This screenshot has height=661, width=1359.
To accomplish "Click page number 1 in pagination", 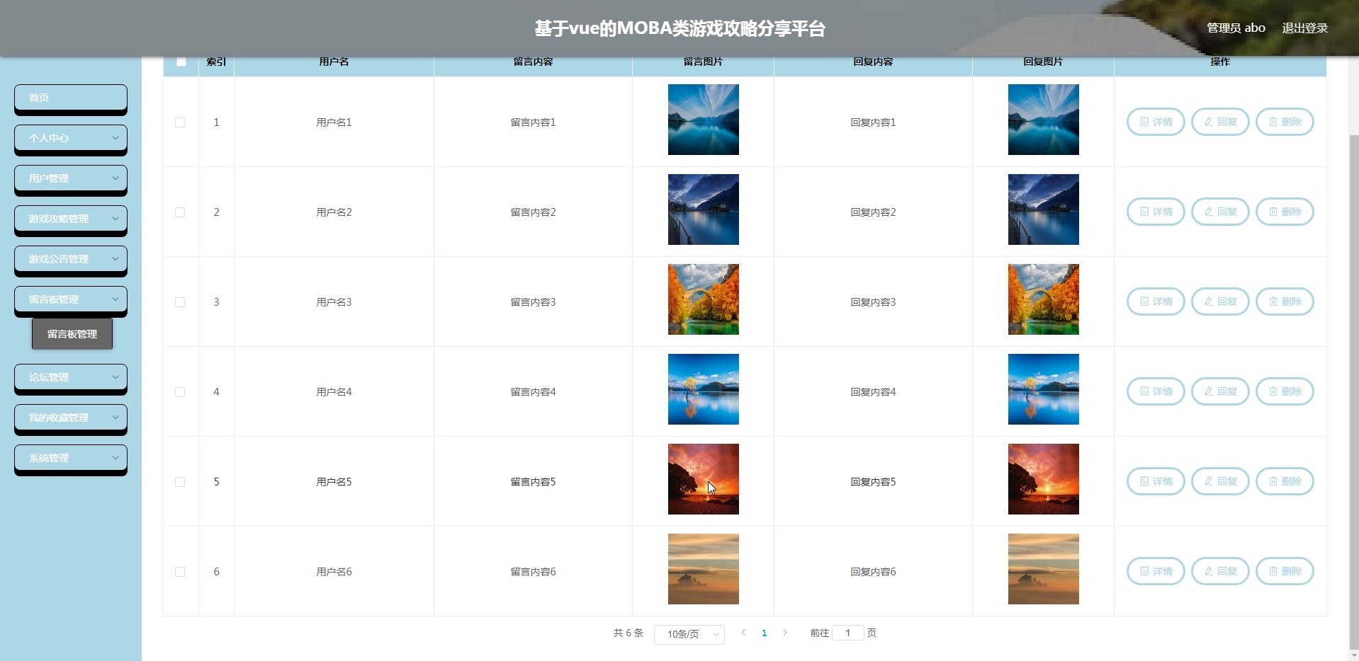I will (765, 633).
